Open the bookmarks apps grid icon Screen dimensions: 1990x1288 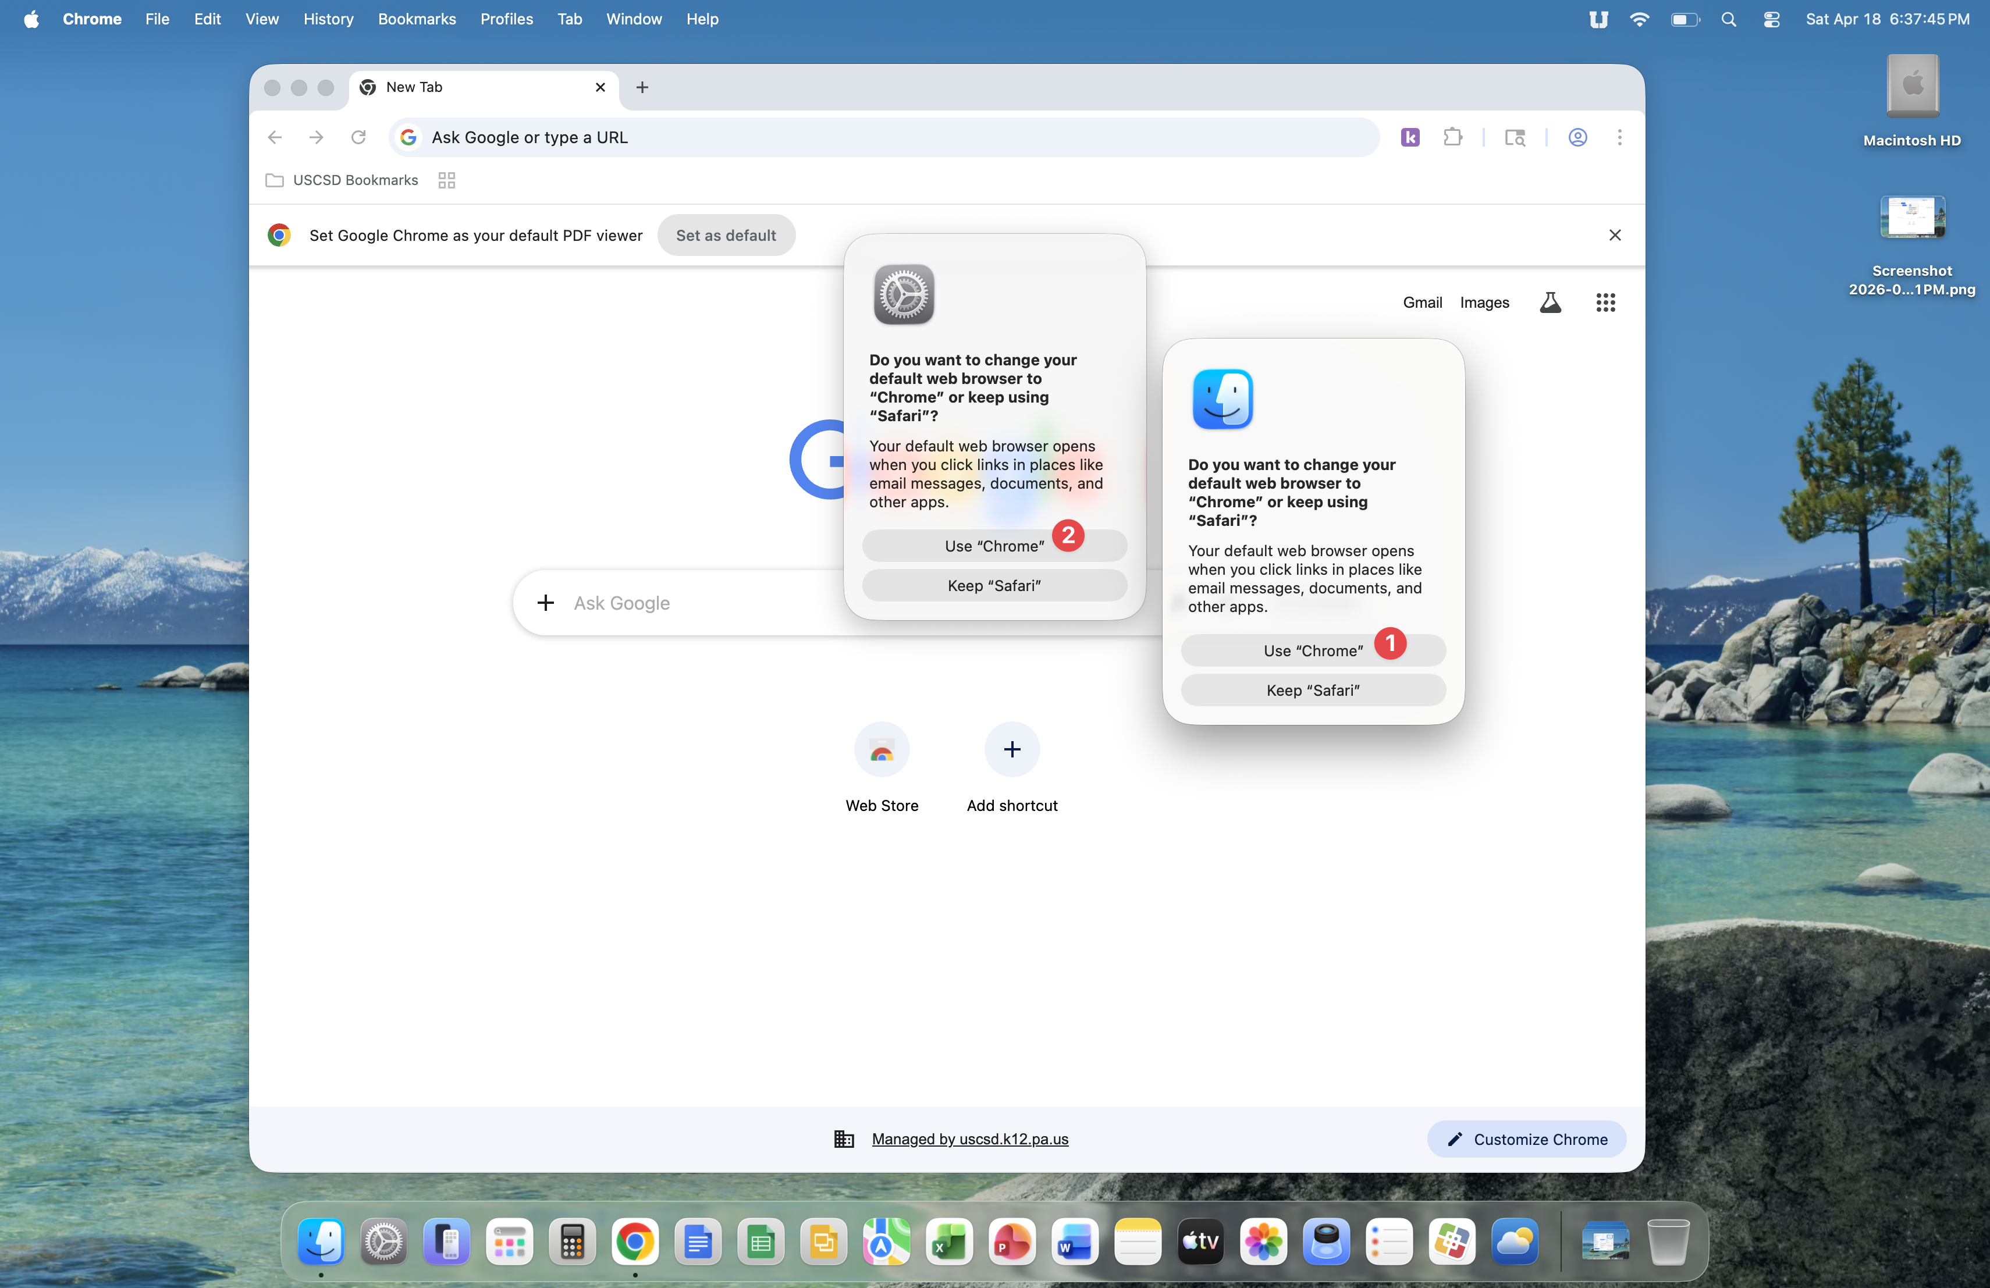point(446,180)
